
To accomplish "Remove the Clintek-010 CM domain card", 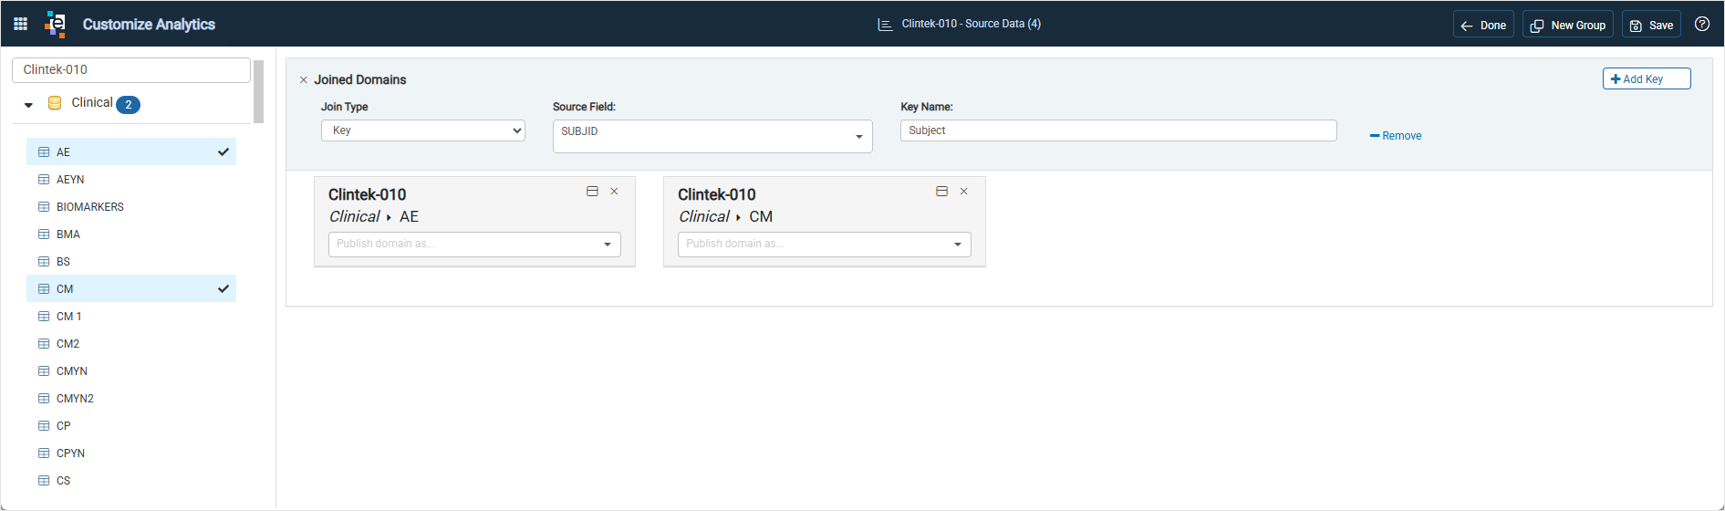I will click(964, 192).
